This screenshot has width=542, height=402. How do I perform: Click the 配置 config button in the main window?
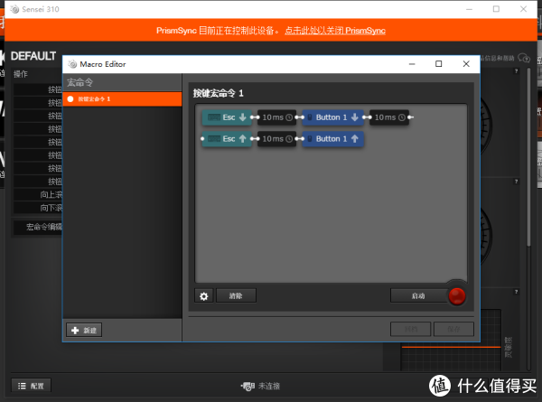[x=31, y=386]
